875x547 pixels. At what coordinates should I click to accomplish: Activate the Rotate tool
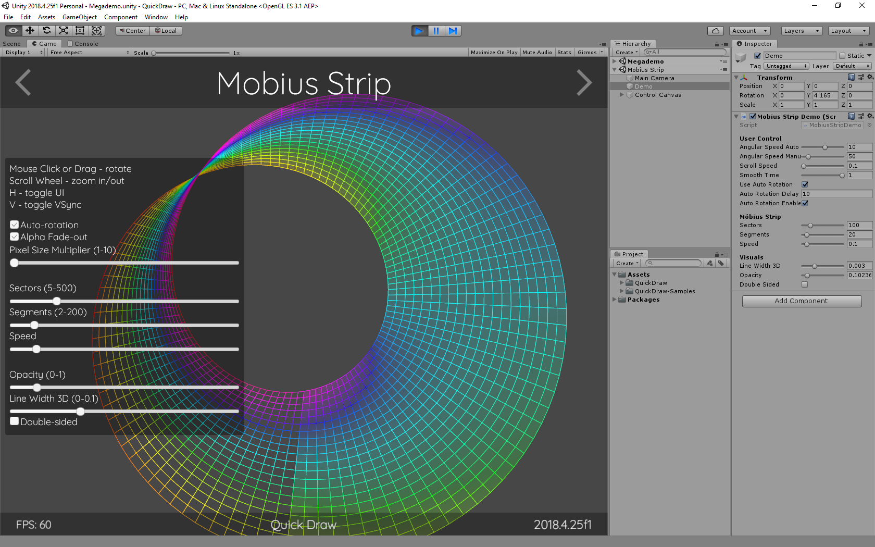(46, 30)
